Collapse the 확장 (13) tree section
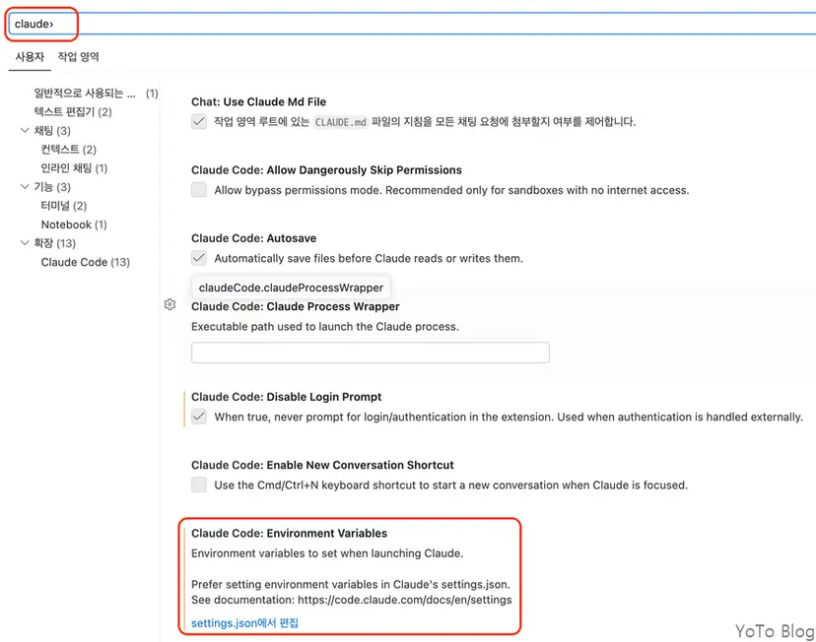The image size is (816, 642). pyautogui.click(x=25, y=243)
